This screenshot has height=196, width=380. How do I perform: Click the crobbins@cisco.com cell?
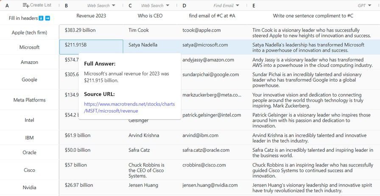tap(212, 170)
